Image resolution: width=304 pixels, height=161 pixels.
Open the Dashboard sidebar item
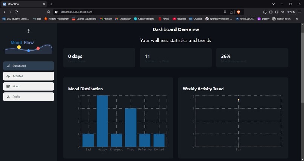click(x=29, y=66)
